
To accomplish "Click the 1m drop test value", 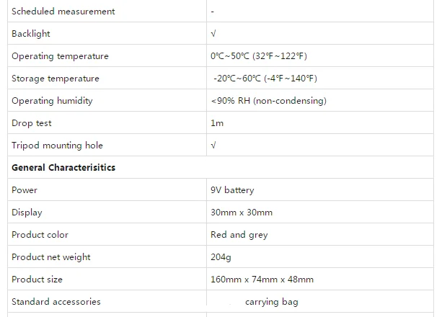I will pos(217,123).
